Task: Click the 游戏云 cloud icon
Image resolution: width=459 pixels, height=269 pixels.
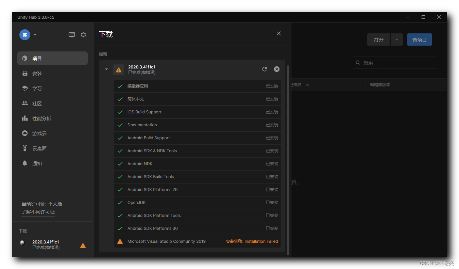Action: [25, 133]
